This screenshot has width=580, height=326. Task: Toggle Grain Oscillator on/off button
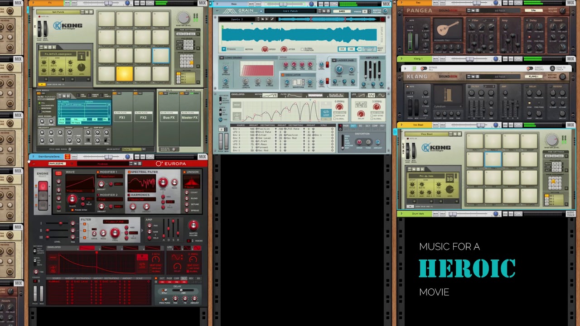pos(283,75)
